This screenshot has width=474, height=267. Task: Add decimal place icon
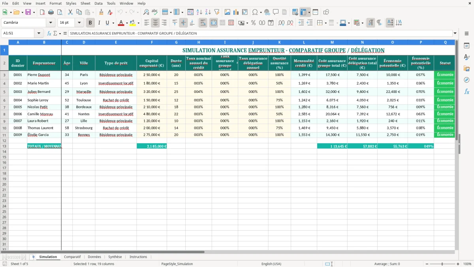click(282, 23)
